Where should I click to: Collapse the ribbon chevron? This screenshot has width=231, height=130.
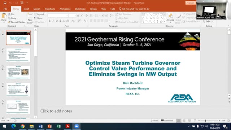point(228,26)
